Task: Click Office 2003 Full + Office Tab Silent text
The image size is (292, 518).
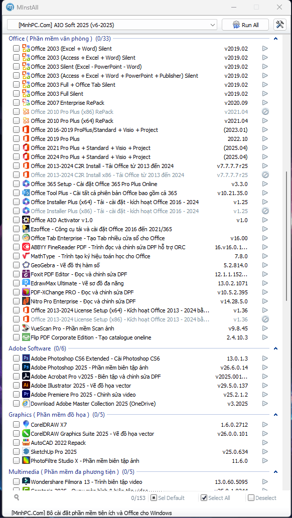Action: pyautogui.click(x=73, y=85)
